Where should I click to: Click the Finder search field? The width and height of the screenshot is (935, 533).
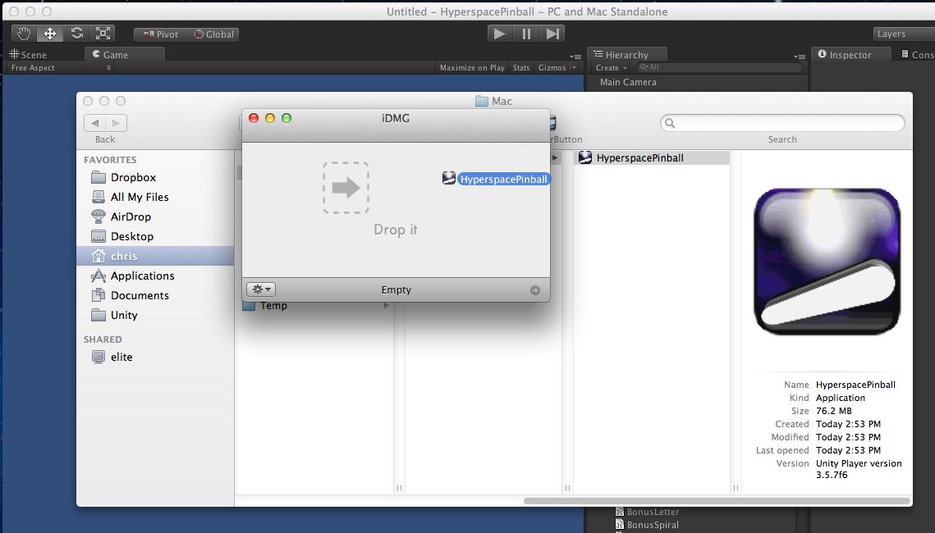coord(782,123)
